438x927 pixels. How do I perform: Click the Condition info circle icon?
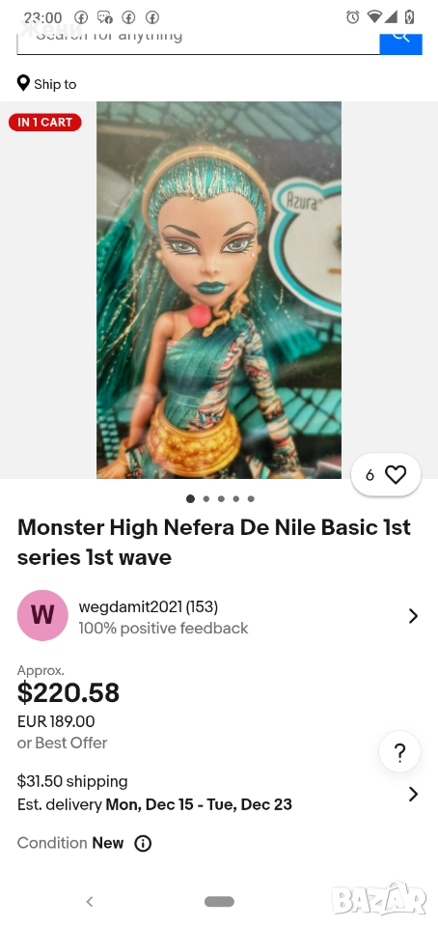[143, 844]
